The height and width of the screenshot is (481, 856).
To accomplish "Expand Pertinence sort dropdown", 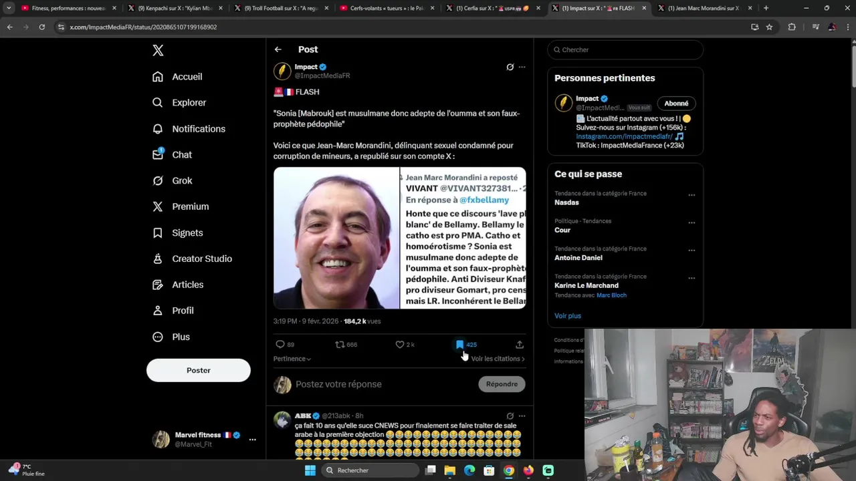I will 292,359.
